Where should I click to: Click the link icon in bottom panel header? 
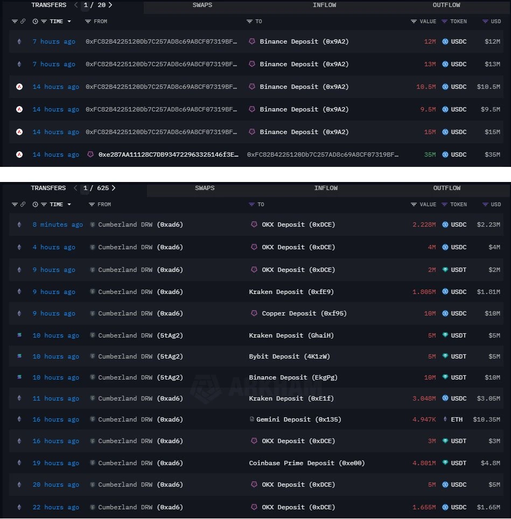click(x=23, y=204)
